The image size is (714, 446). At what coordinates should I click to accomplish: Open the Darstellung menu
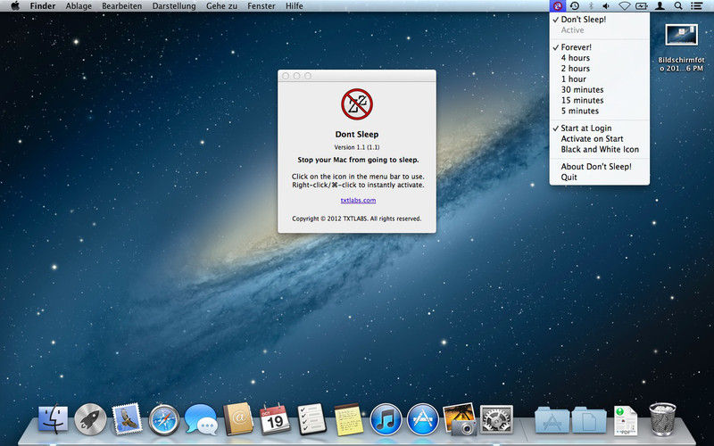174,6
